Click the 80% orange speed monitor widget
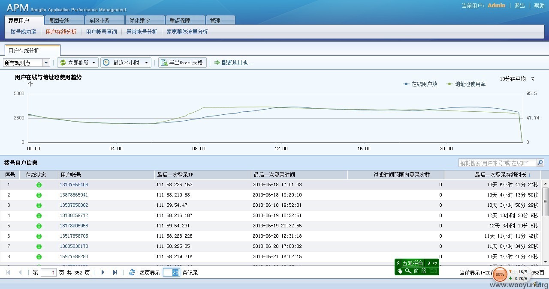The height and width of the screenshot is (289, 549). tap(500, 274)
